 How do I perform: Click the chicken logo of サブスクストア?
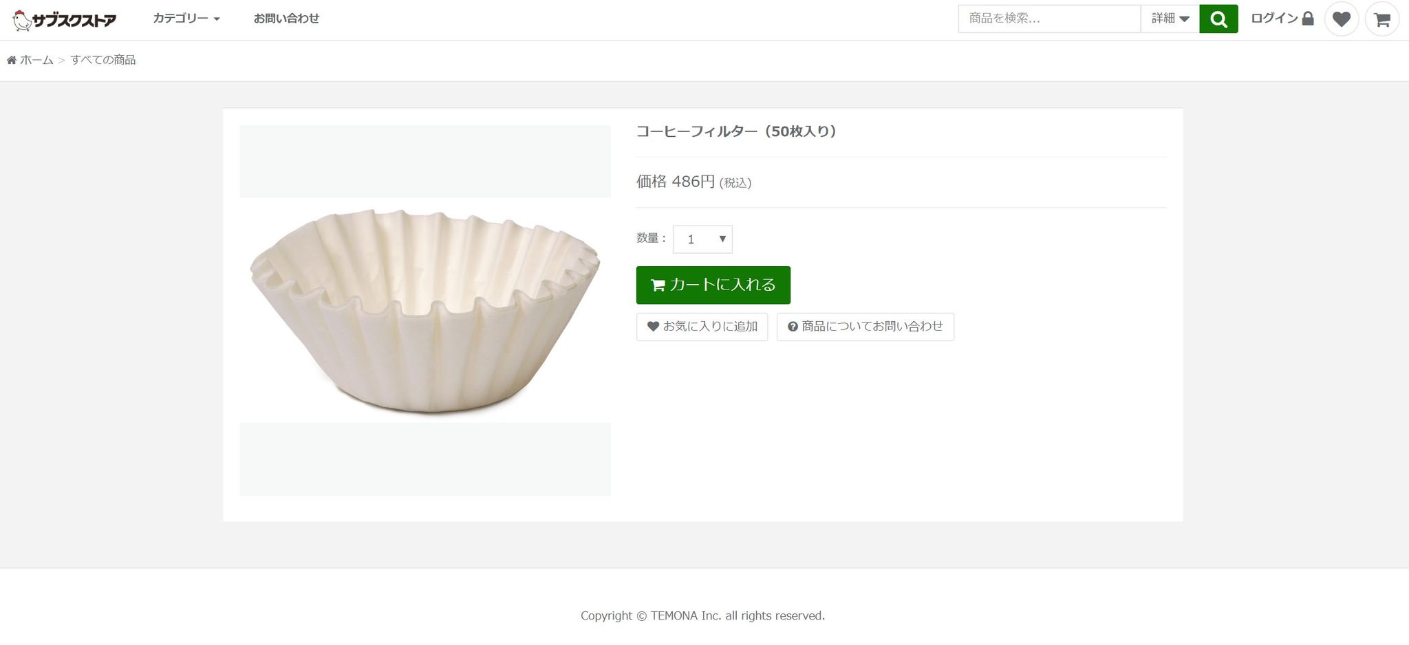pyautogui.click(x=23, y=20)
